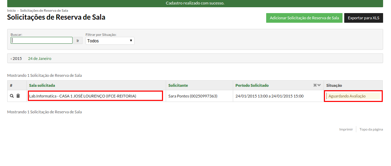Screen dimensions: 391x166
Task: Click the Ir search button
Action: 78,40
